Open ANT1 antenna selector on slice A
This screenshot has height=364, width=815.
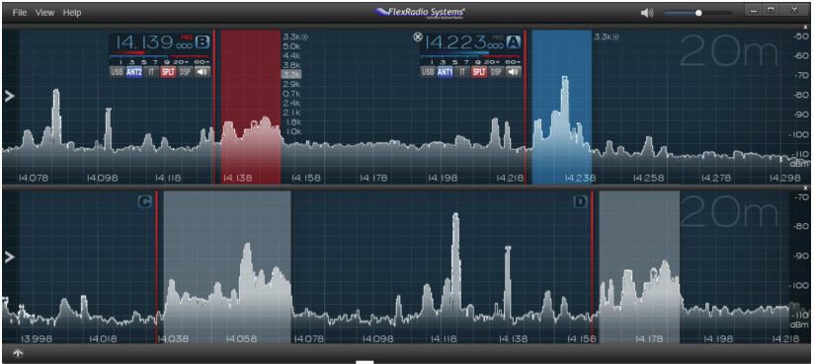445,72
